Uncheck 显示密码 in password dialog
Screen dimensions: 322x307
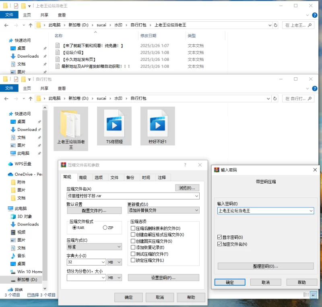(219, 237)
